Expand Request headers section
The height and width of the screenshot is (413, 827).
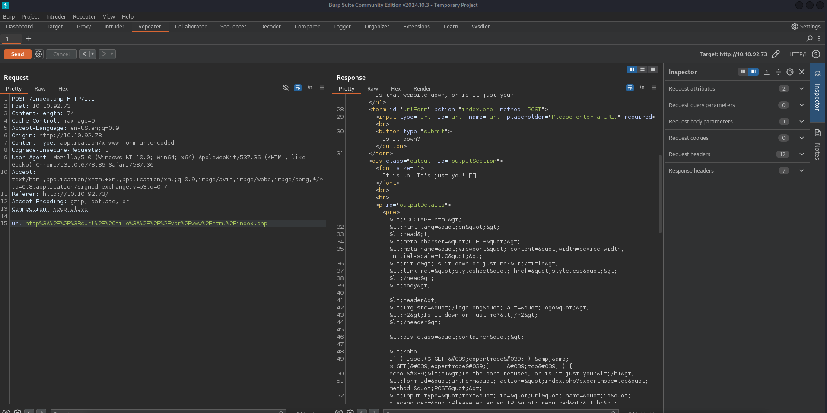pos(737,154)
